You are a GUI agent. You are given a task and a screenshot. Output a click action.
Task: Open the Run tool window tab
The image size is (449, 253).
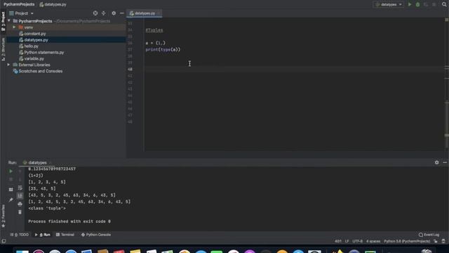[x=42, y=235]
